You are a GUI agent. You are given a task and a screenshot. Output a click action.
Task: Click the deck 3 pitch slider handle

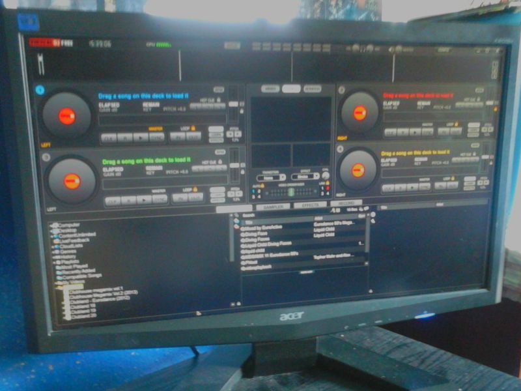pos(234,166)
